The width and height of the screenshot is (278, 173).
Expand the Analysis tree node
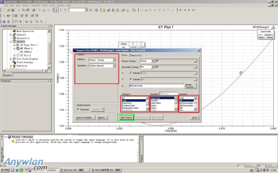pos(11,35)
